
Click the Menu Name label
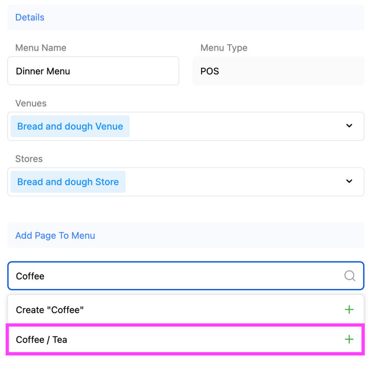(x=41, y=48)
